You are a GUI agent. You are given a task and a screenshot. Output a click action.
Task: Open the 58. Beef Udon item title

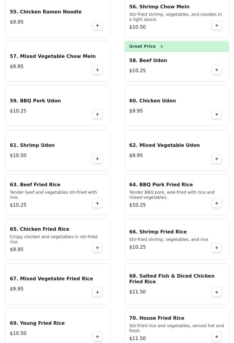coord(148,60)
